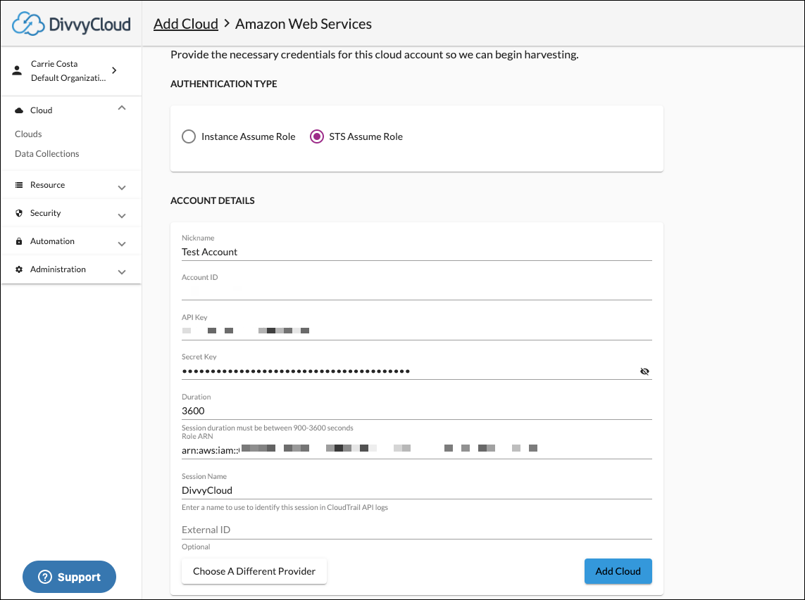
Task: Open the Resource menu item
Action: tap(71, 185)
